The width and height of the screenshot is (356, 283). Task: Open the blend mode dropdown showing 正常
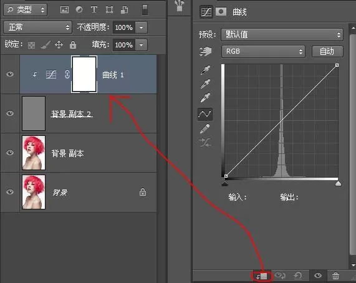pos(37,27)
